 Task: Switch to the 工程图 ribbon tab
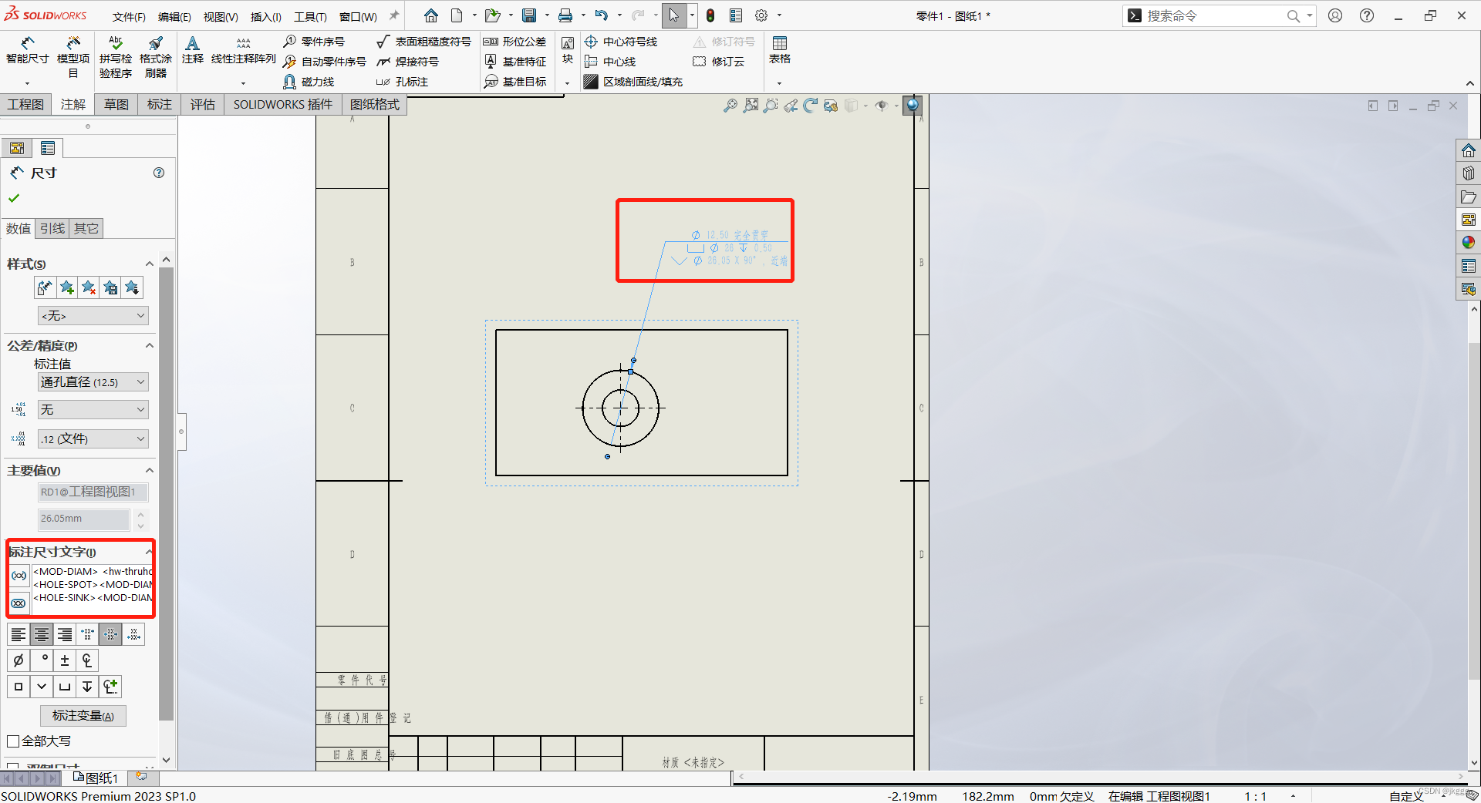(x=25, y=104)
